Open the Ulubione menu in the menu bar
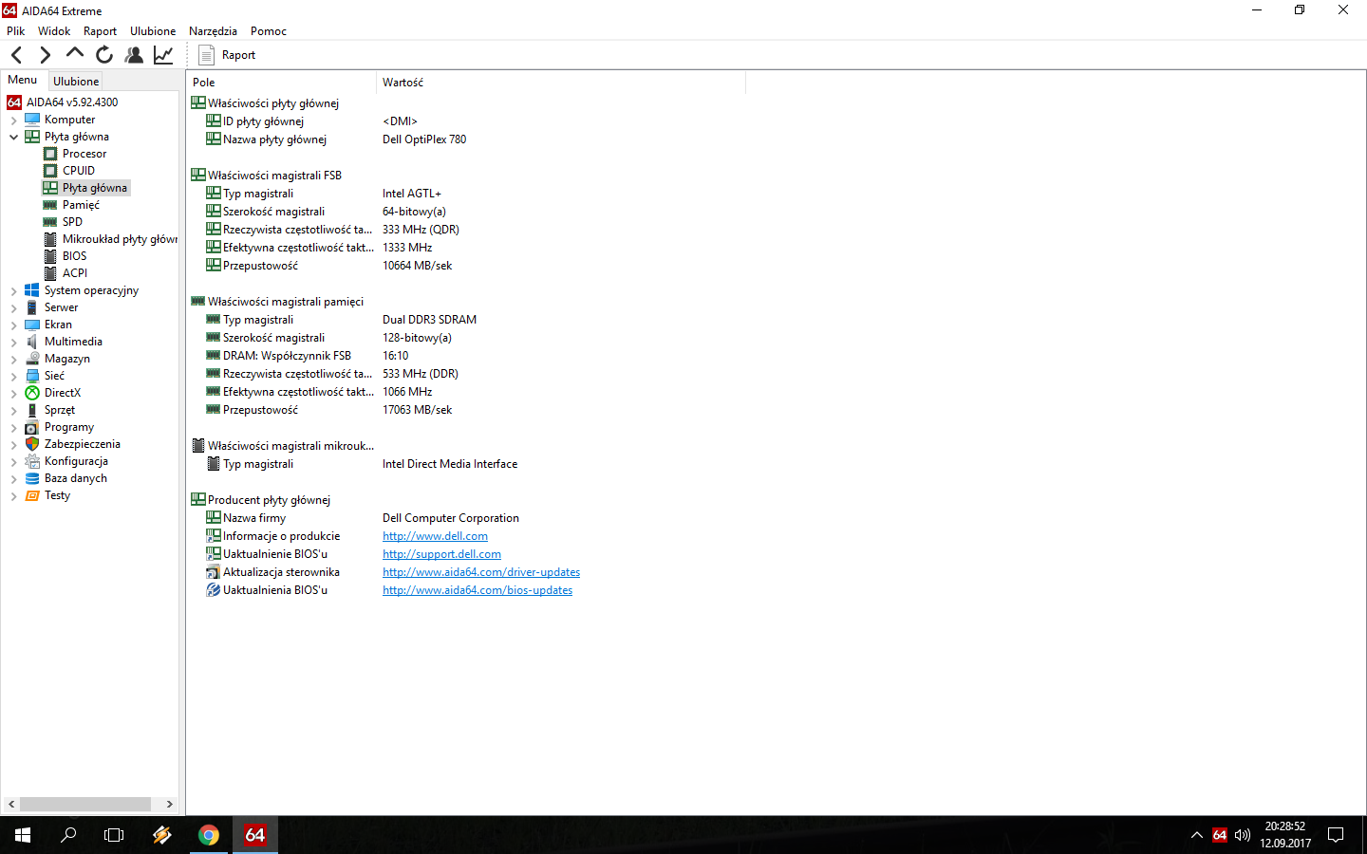Image resolution: width=1367 pixels, height=854 pixels. 153,31
